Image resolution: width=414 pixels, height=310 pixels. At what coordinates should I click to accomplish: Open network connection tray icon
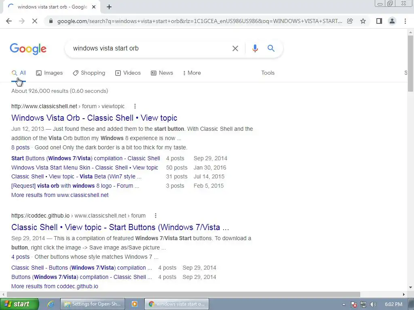[x=363, y=304]
